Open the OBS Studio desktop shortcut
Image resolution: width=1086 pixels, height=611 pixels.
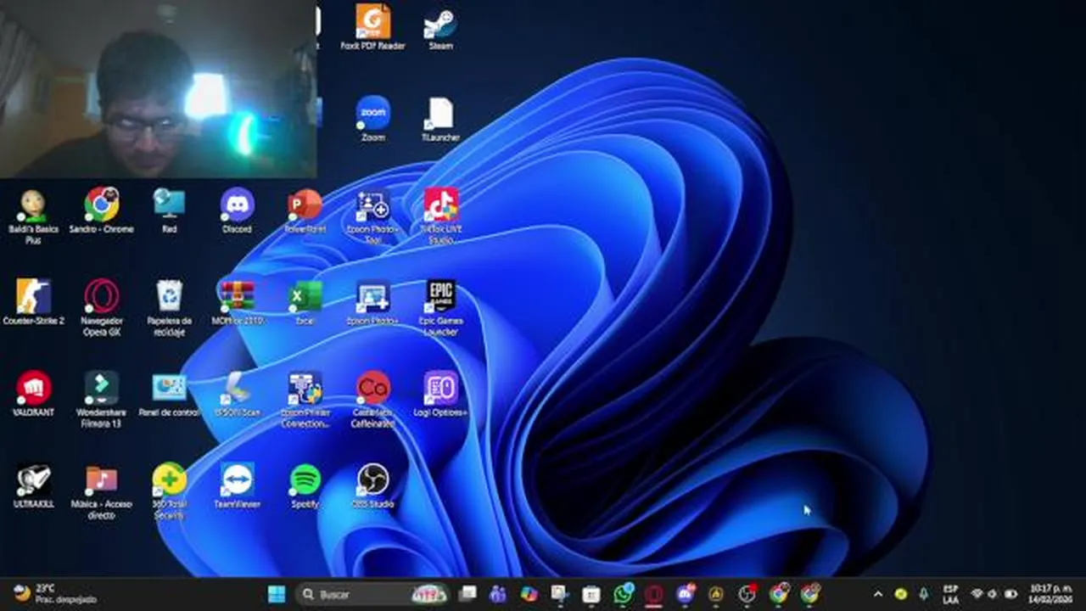click(x=372, y=485)
